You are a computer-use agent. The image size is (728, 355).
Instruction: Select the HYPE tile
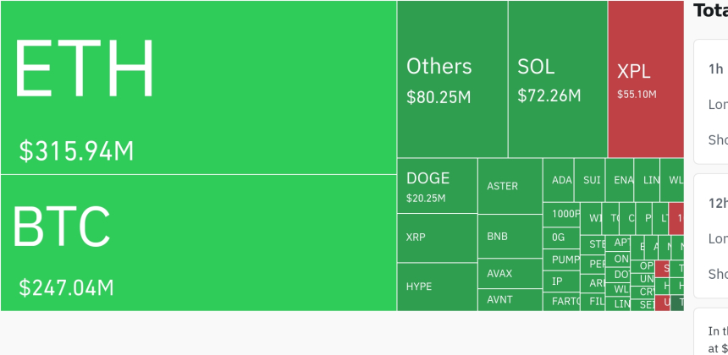click(437, 287)
